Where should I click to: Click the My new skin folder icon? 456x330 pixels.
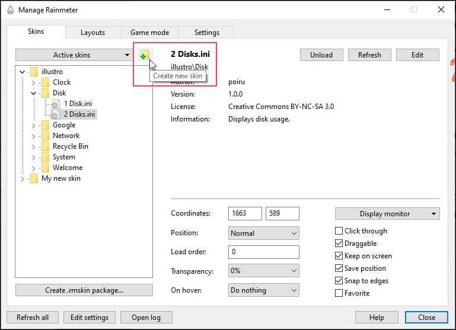(x=34, y=179)
